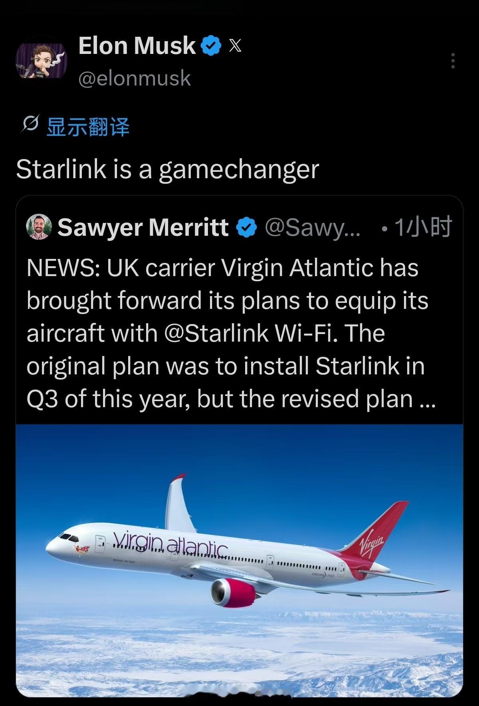
Task: Click Sawyer Merritt's verified checkmark
Action: (x=244, y=227)
